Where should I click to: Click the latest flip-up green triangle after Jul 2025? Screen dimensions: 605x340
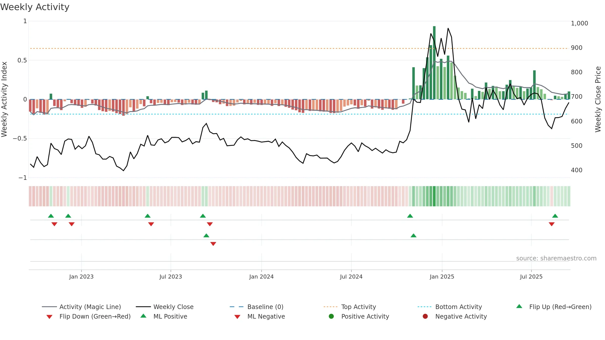555,216
